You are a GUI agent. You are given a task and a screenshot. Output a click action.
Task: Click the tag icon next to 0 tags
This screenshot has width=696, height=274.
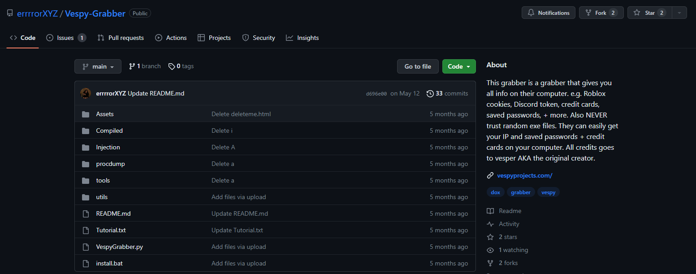[x=172, y=66]
